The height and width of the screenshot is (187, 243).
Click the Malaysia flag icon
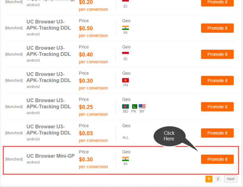pos(142,106)
